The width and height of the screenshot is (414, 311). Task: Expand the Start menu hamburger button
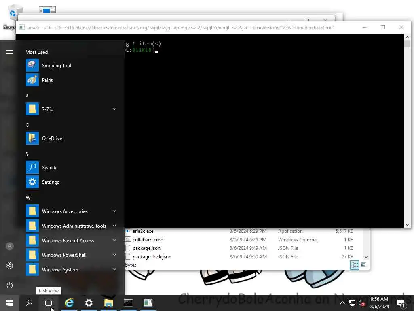10,52
